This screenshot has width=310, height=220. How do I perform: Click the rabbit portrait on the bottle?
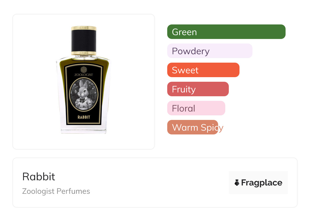[84, 95]
